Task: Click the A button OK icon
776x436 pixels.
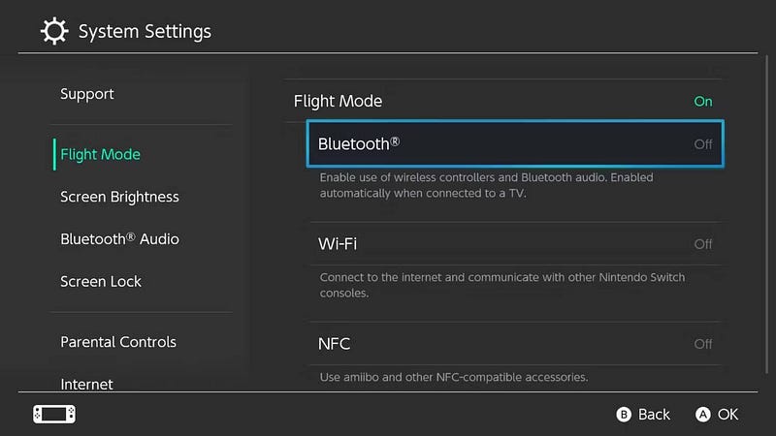Action: (x=702, y=415)
